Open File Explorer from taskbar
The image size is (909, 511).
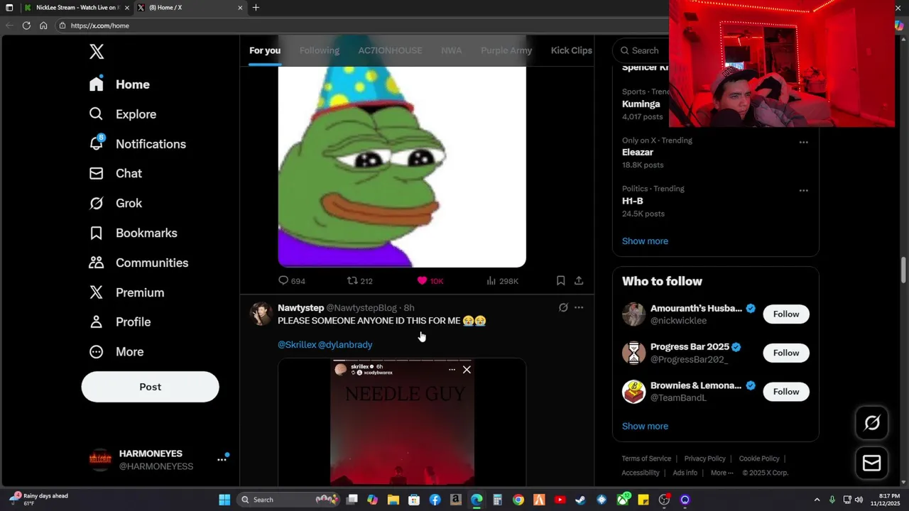[393, 500]
